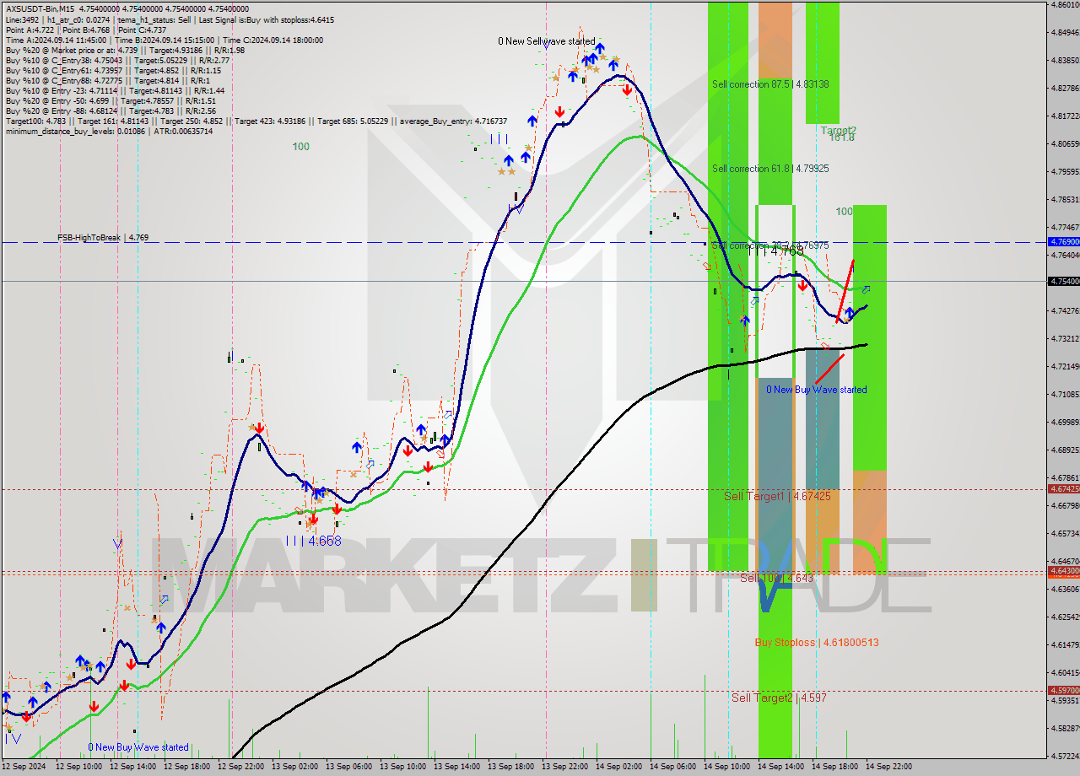Select the green Target2 marker
Image resolution: width=1080 pixels, height=776 pixels.
(x=838, y=131)
